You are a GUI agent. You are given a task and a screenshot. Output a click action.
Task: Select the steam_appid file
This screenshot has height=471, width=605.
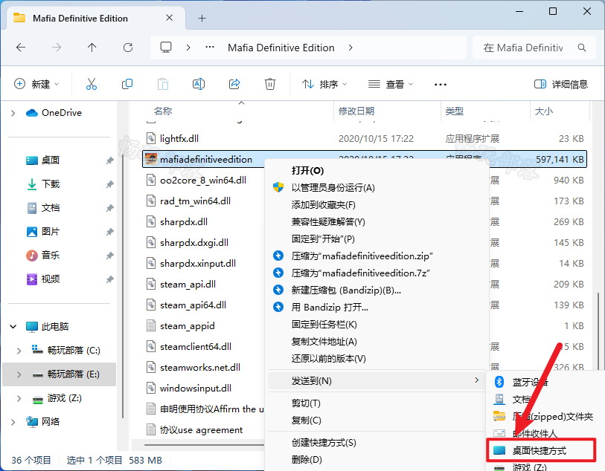(x=187, y=326)
